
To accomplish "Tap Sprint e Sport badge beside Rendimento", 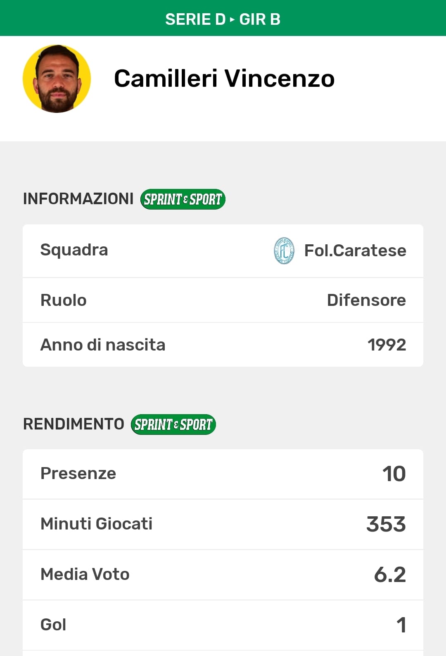I will pos(173,425).
